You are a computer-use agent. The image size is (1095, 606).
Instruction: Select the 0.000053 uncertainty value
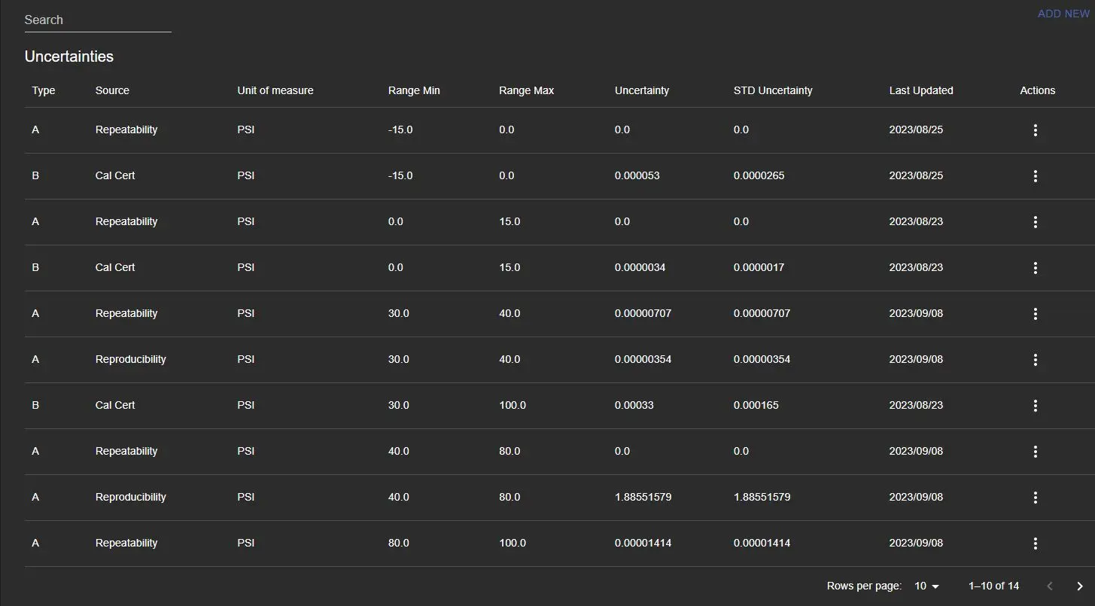pyautogui.click(x=637, y=175)
